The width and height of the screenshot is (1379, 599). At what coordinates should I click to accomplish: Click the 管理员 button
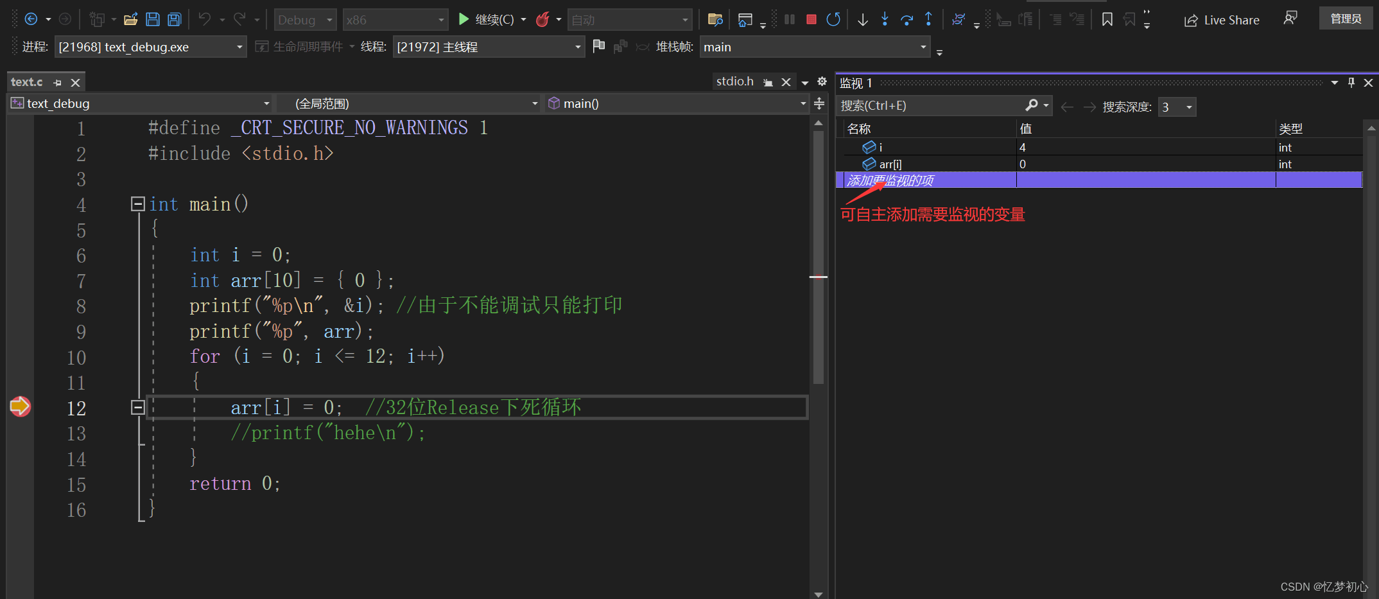1346,19
